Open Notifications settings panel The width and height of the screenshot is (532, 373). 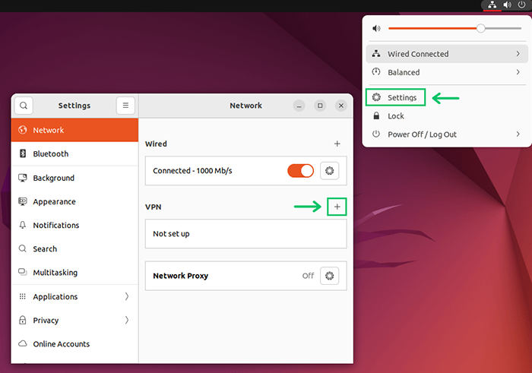coord(74,225)
